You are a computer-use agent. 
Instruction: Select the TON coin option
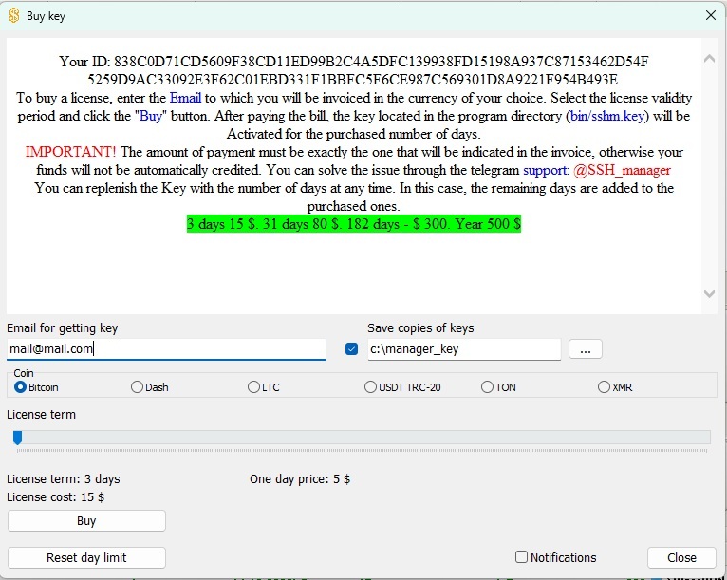487,387
